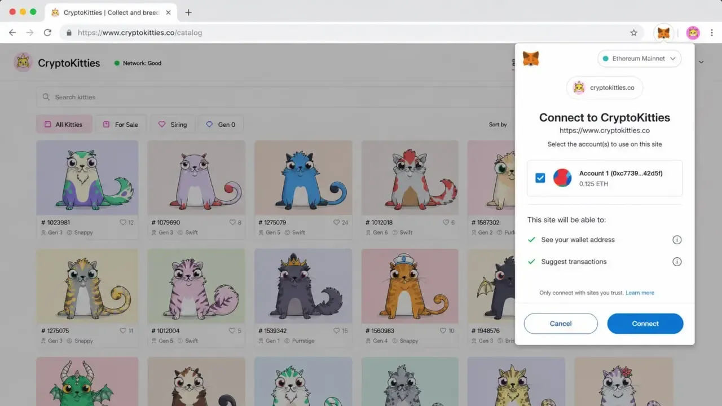The image size is (722, 406).
Task: Reload the CryptoKitties page
Action: point(47,33)
